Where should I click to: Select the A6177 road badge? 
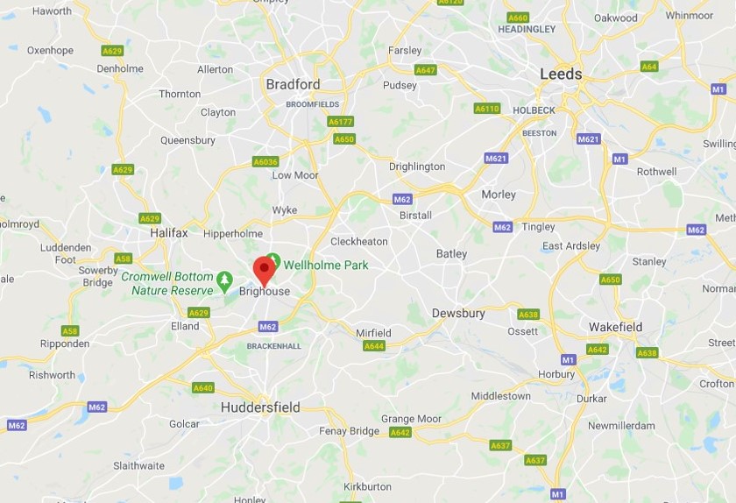pos(340,122)
